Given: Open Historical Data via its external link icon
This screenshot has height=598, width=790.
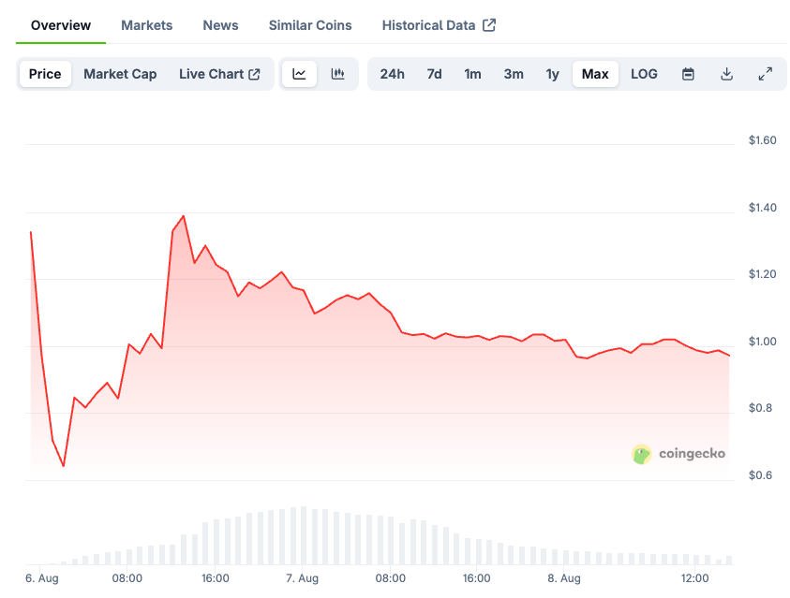Looking at the screenshot, I should point(488,25).
